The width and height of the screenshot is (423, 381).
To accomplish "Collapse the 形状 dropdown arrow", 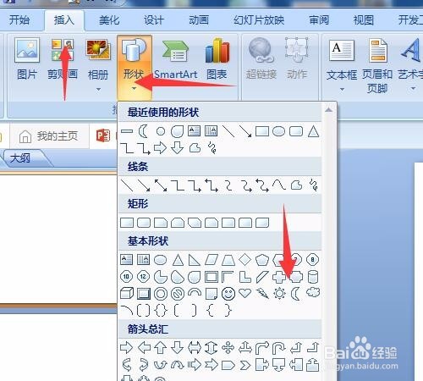I will tap(135, 89).
